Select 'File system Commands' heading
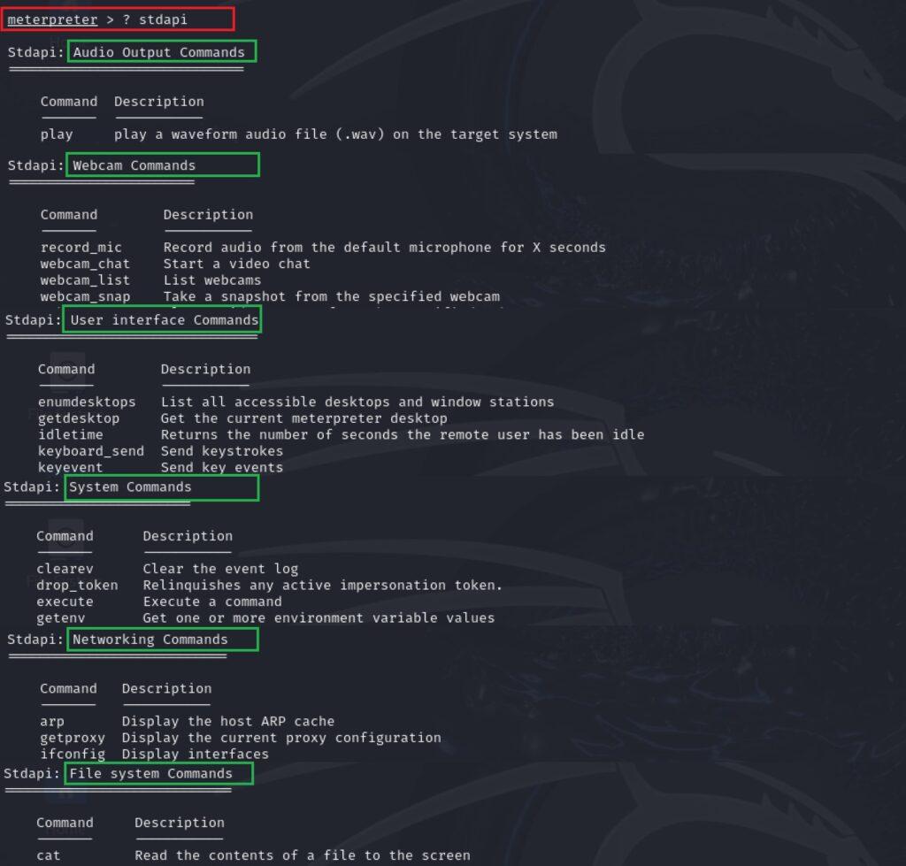906x866 pixels. (x=150, y=774)
